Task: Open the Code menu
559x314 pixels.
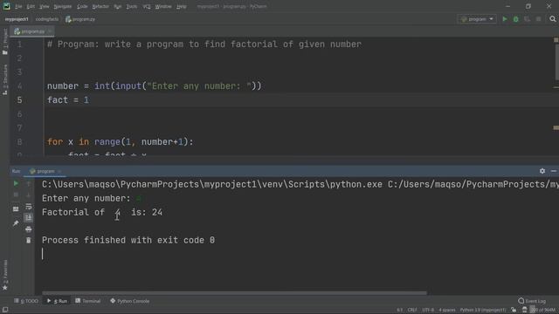Action: (82, 6)
